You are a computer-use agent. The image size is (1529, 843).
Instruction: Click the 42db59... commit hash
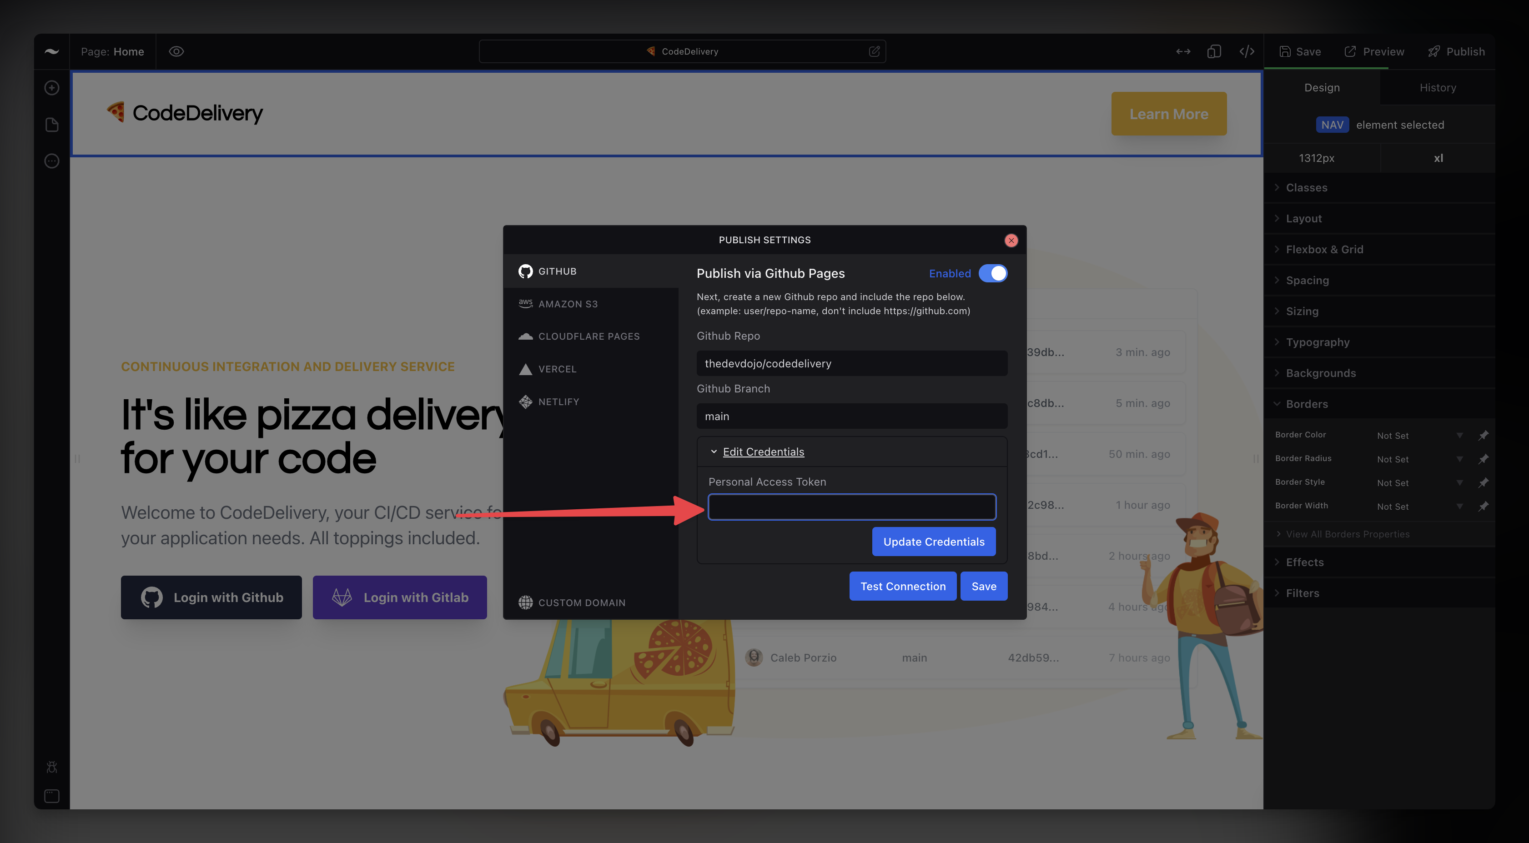pos(1033,657)
